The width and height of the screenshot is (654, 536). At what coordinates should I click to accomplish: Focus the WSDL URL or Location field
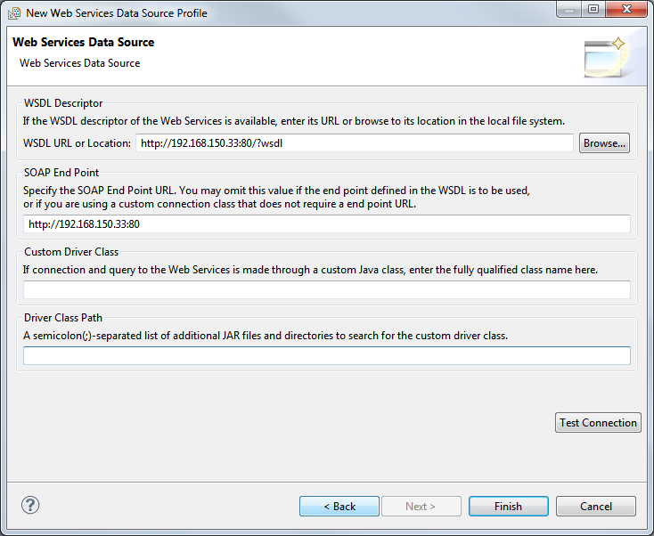pos(355,143)
